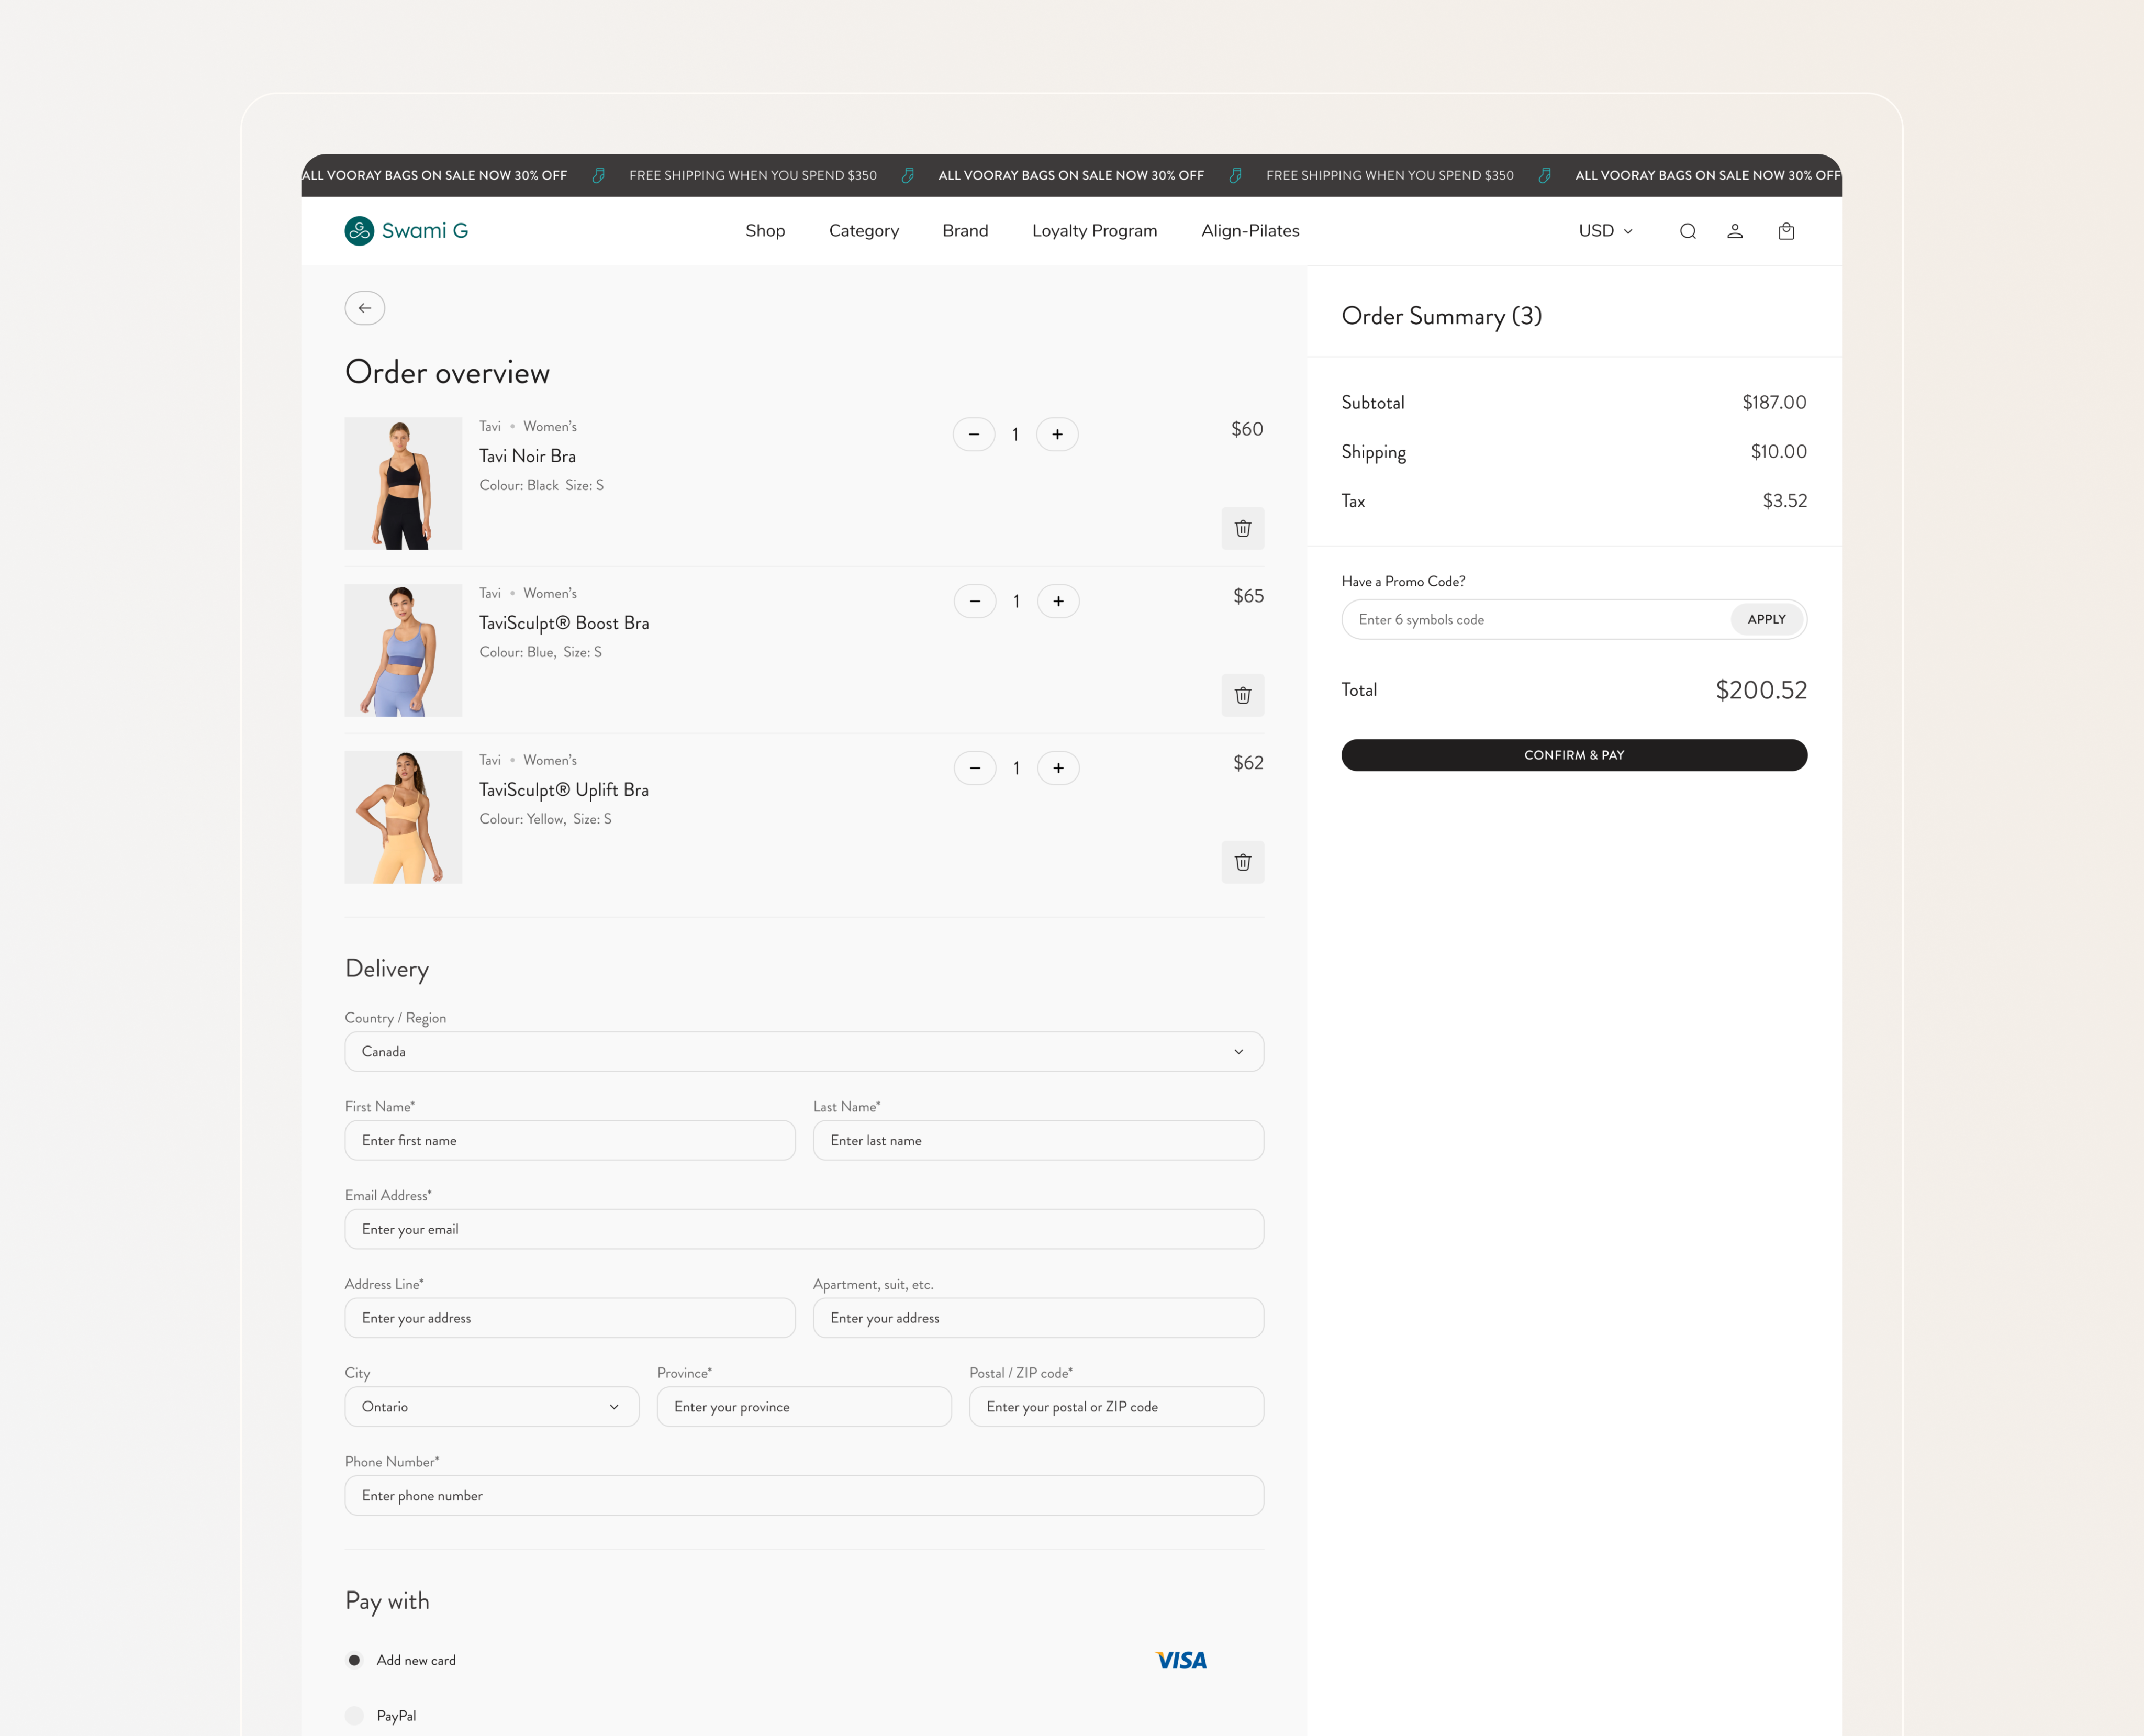Delete Tavi Noir Bra from order
Image resolution: width=2144 pixels, height=1736 pixels.
coord(1242,528)
